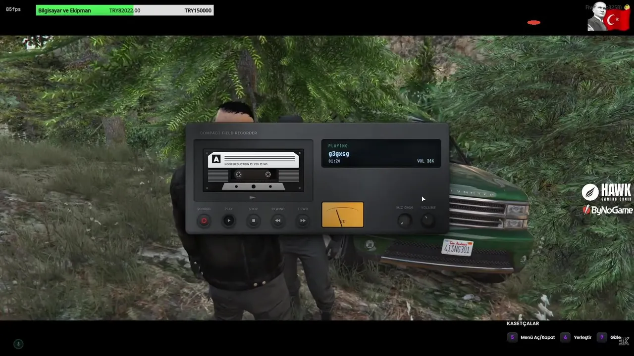
Task: Tick the Noise Reduction YES box
Action: tap(251, 164)
